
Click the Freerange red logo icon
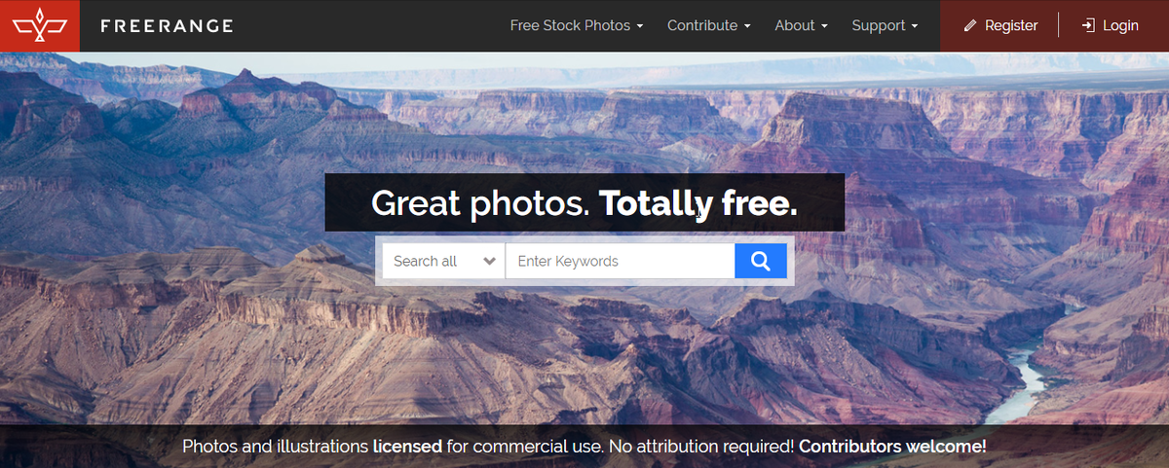point(40,25)
